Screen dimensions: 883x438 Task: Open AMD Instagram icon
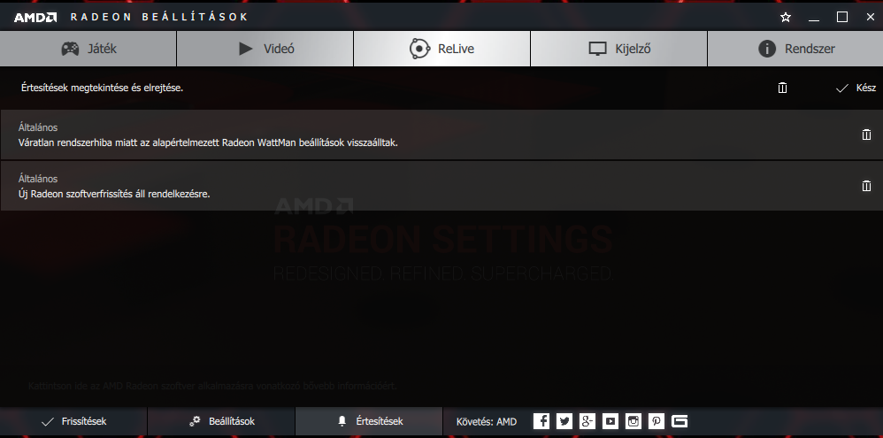633,421
